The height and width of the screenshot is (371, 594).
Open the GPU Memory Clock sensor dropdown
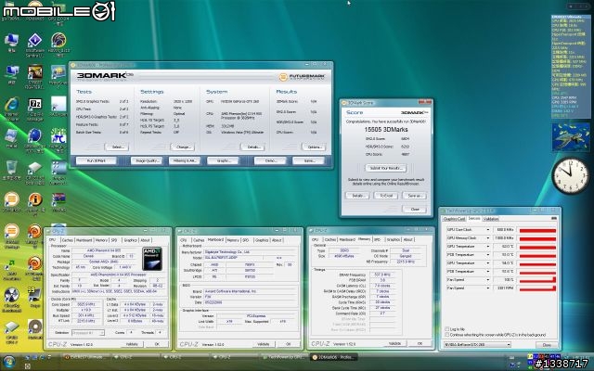pyautogui.click(x=487, y=238)
